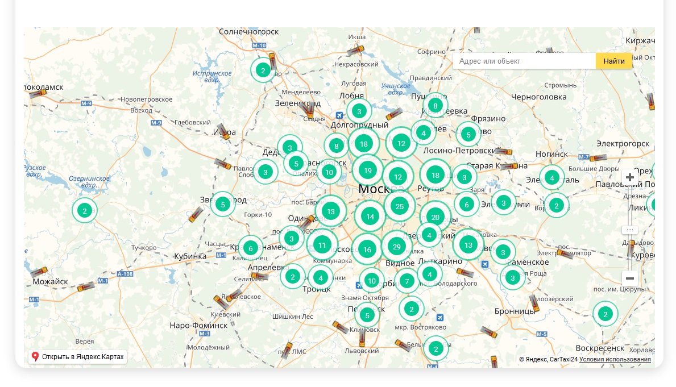
Task: Open the 'Условия использования' link
Action: point(615,359)
